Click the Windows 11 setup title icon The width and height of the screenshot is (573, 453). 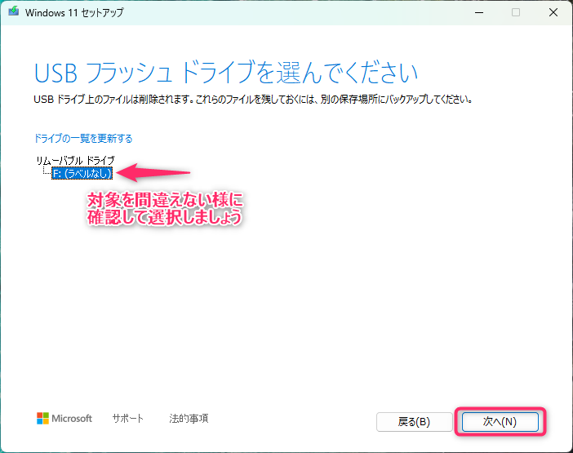point(14,11)
